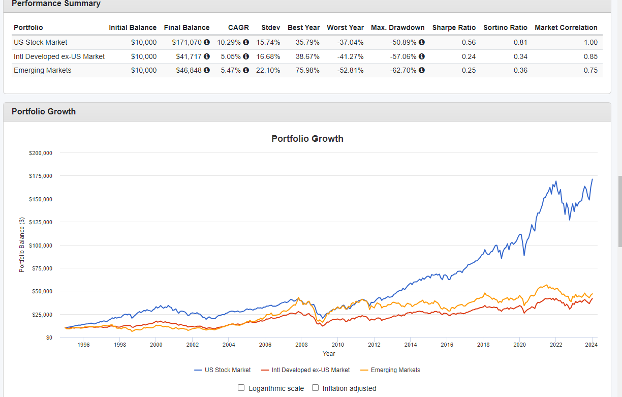Select the Emerging Markets portfolio row name

(x=42, y=70)
